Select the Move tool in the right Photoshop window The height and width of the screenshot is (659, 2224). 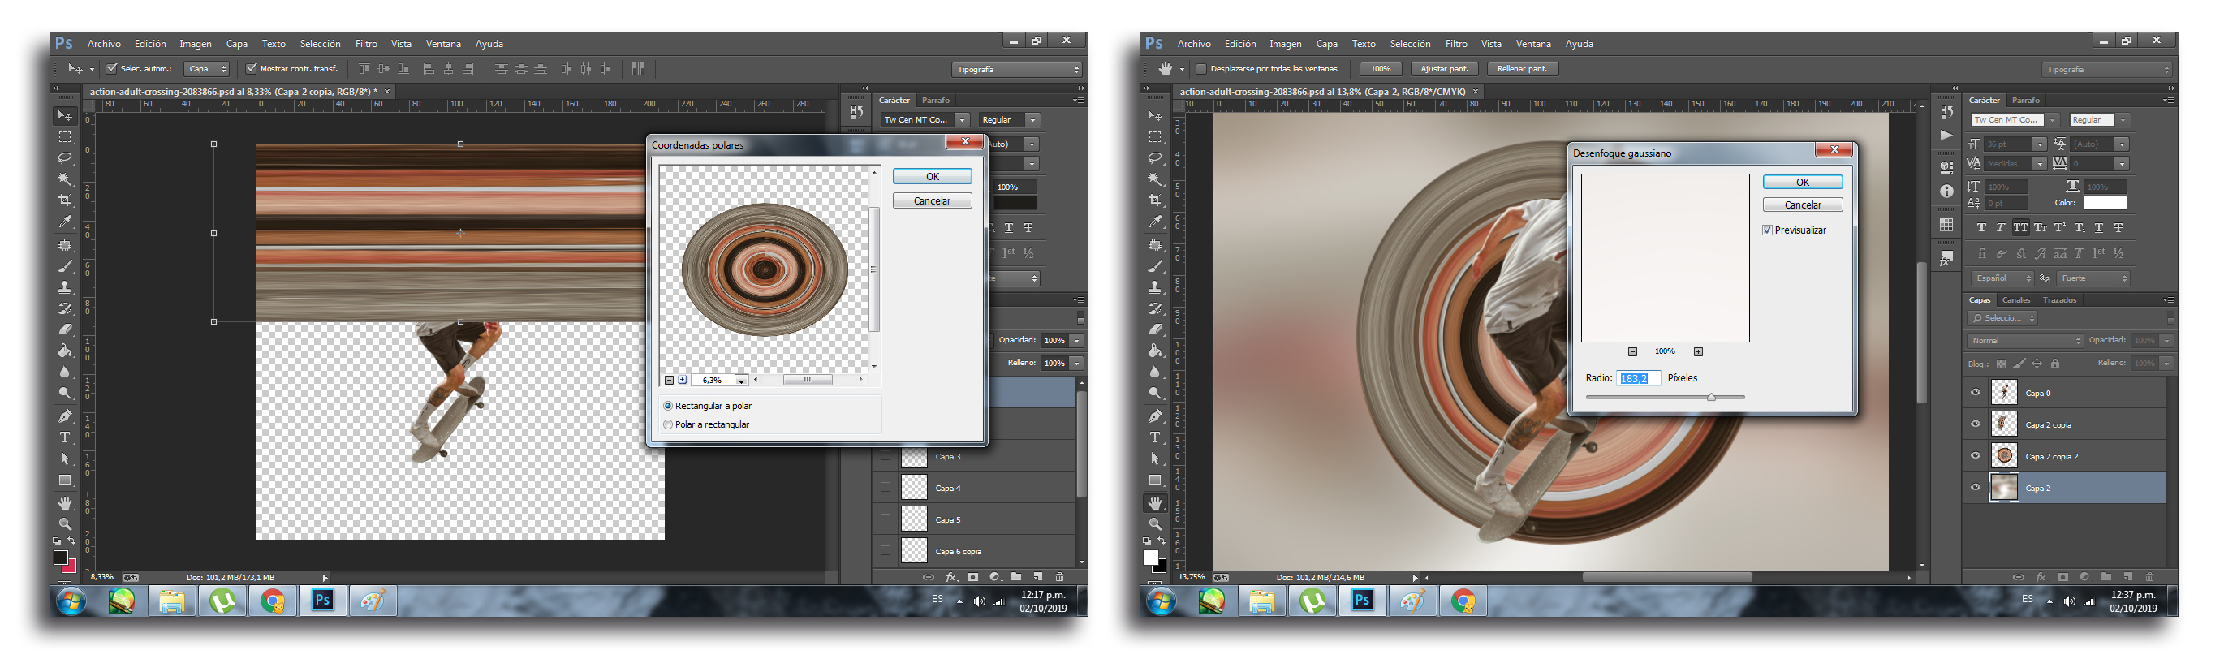point(1154,116)
